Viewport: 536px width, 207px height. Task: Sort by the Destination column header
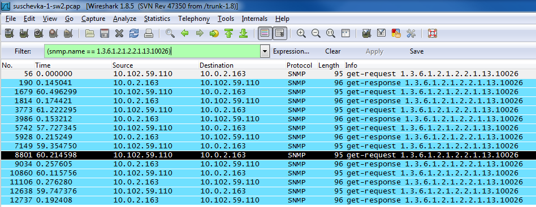pos(242,65)
